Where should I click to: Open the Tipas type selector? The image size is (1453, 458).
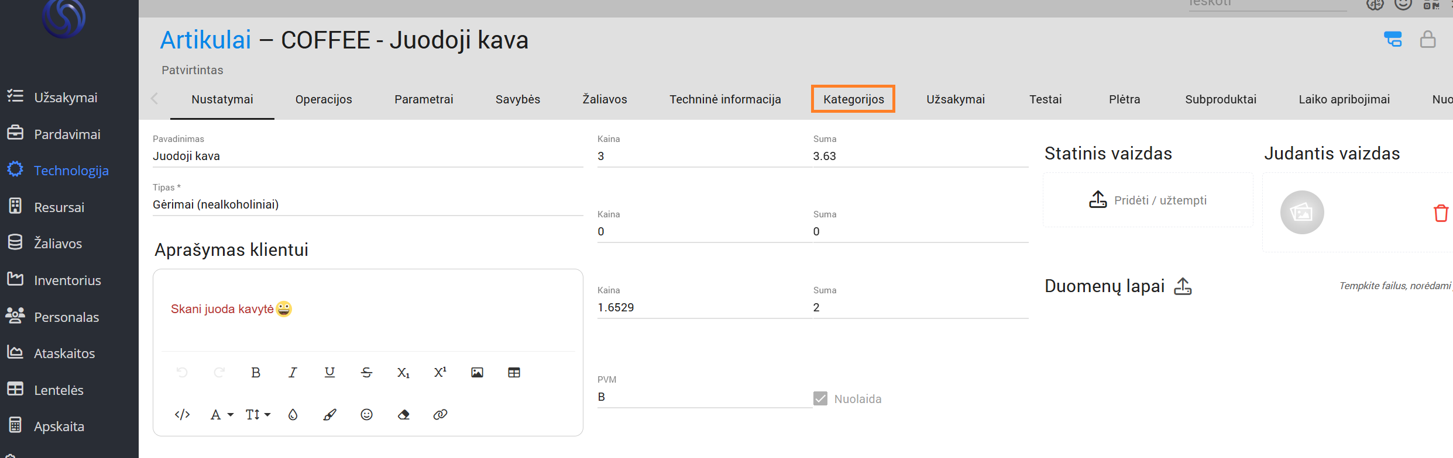367,204
